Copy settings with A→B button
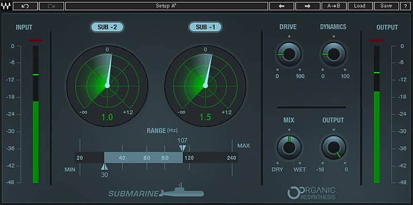The height and width of the screenshot is (205, 413). click(334, 6)
